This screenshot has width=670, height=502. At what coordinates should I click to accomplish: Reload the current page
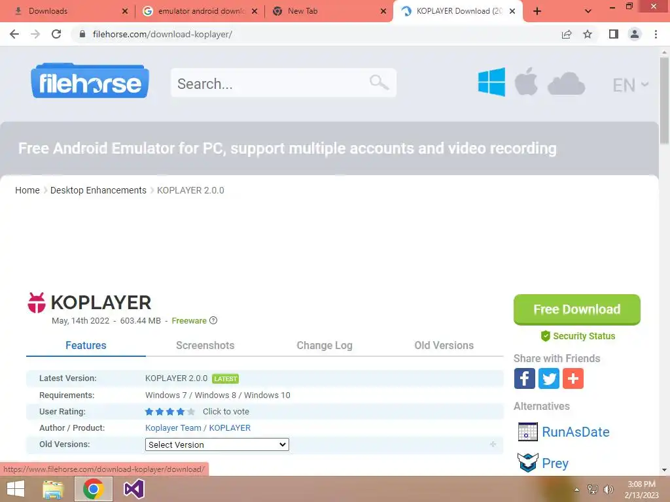pyautogui.click(x=56, y=34)
